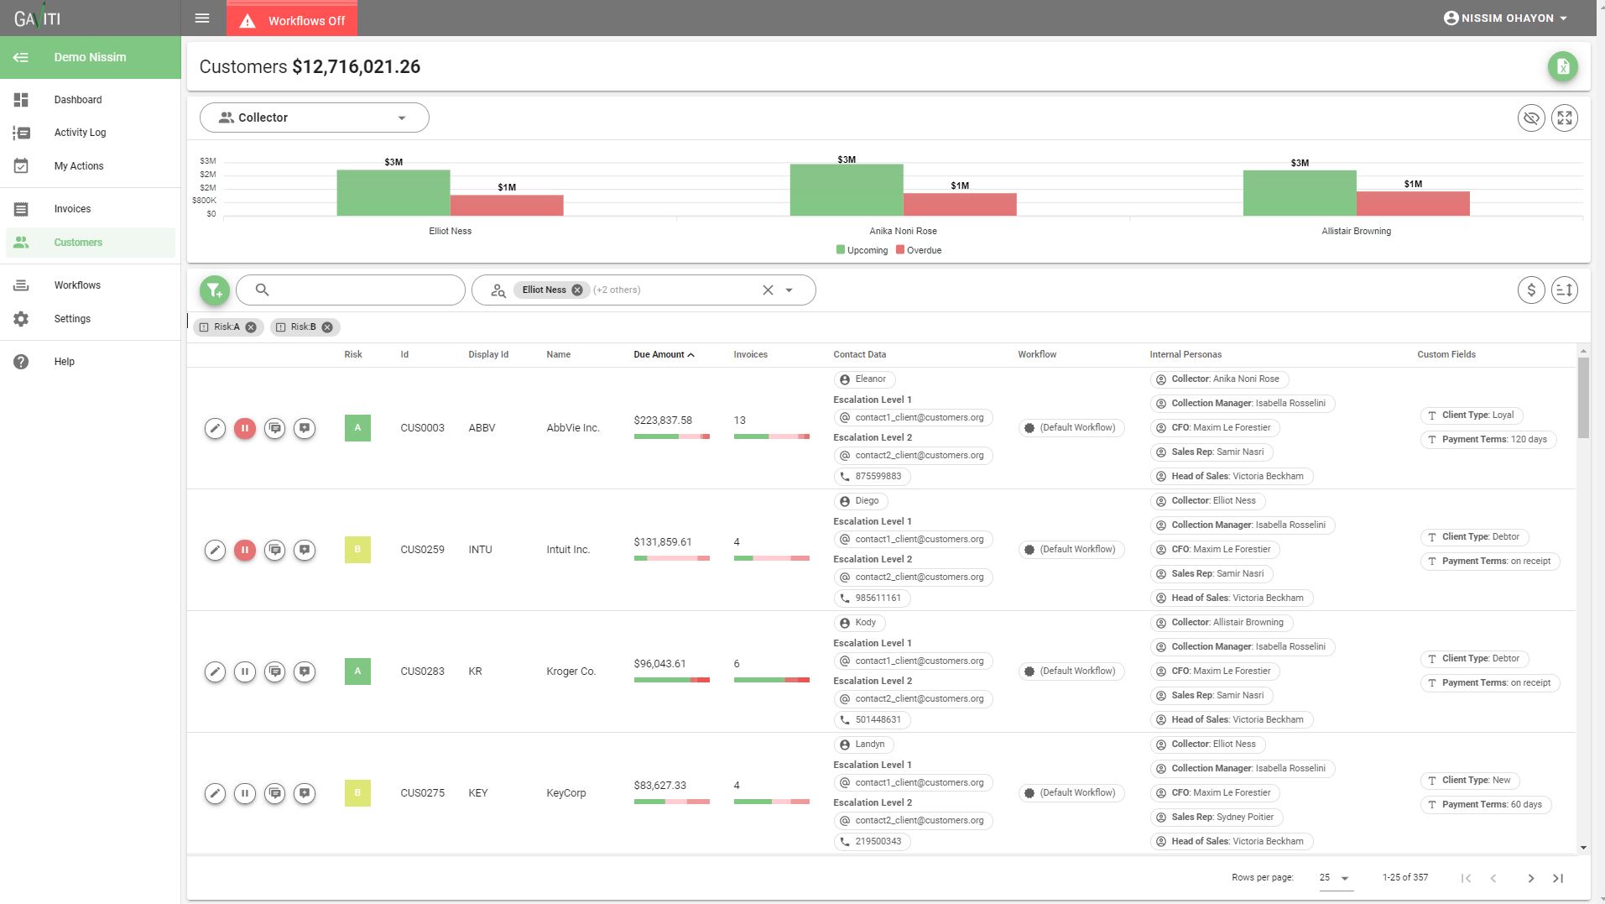Click the dollar currency icon
This screenshot has width=1605, height=904.
click(x=1531, y=290)
